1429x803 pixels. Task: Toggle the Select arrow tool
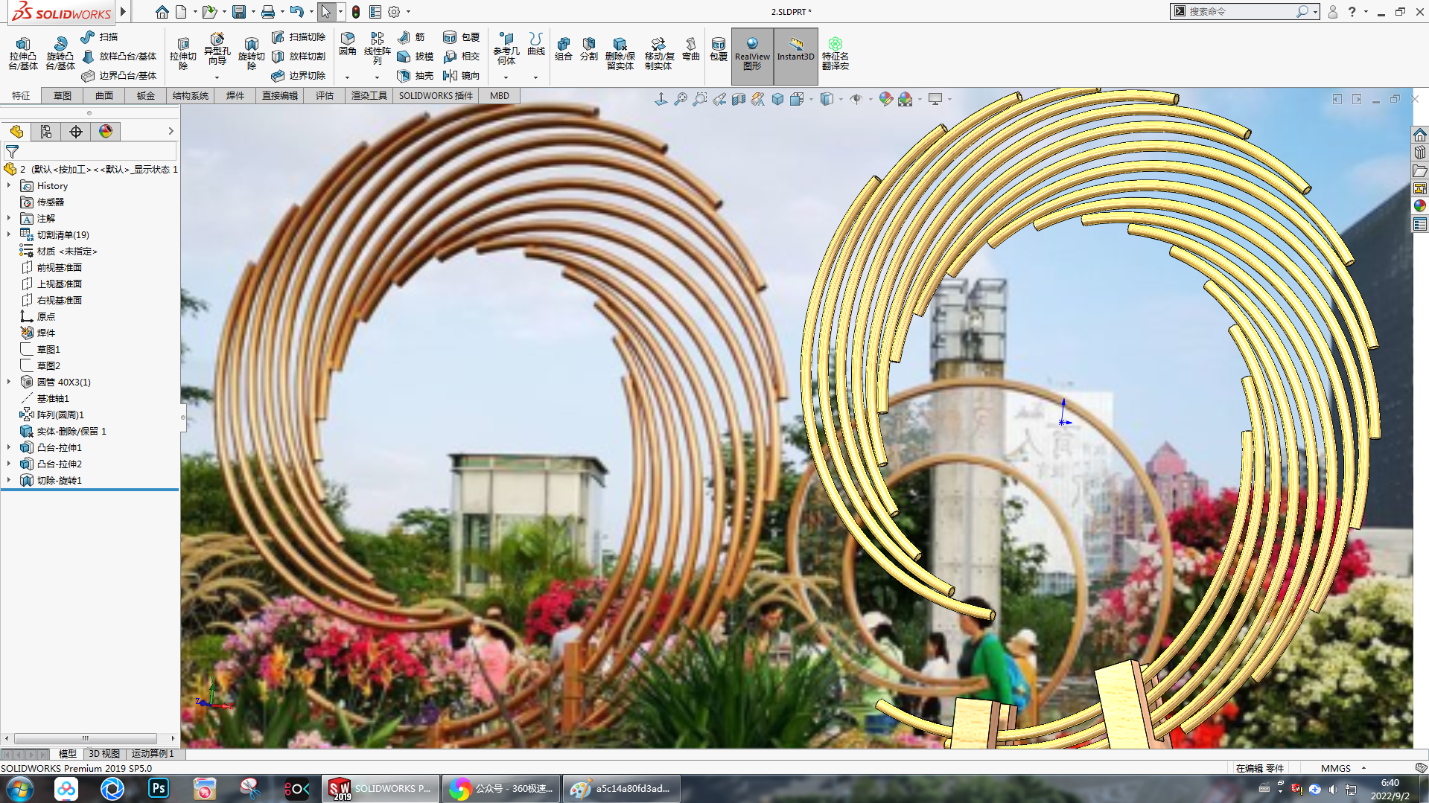pyautogui.click(x=325, y=12)
